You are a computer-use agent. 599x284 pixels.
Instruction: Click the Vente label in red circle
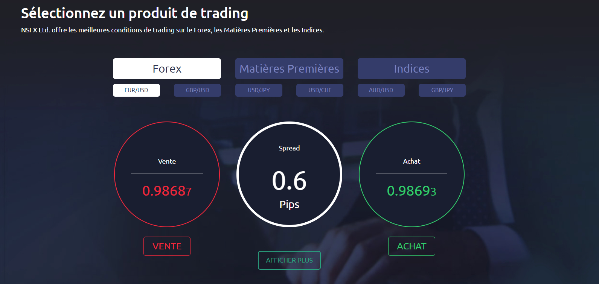coord(167,161)
